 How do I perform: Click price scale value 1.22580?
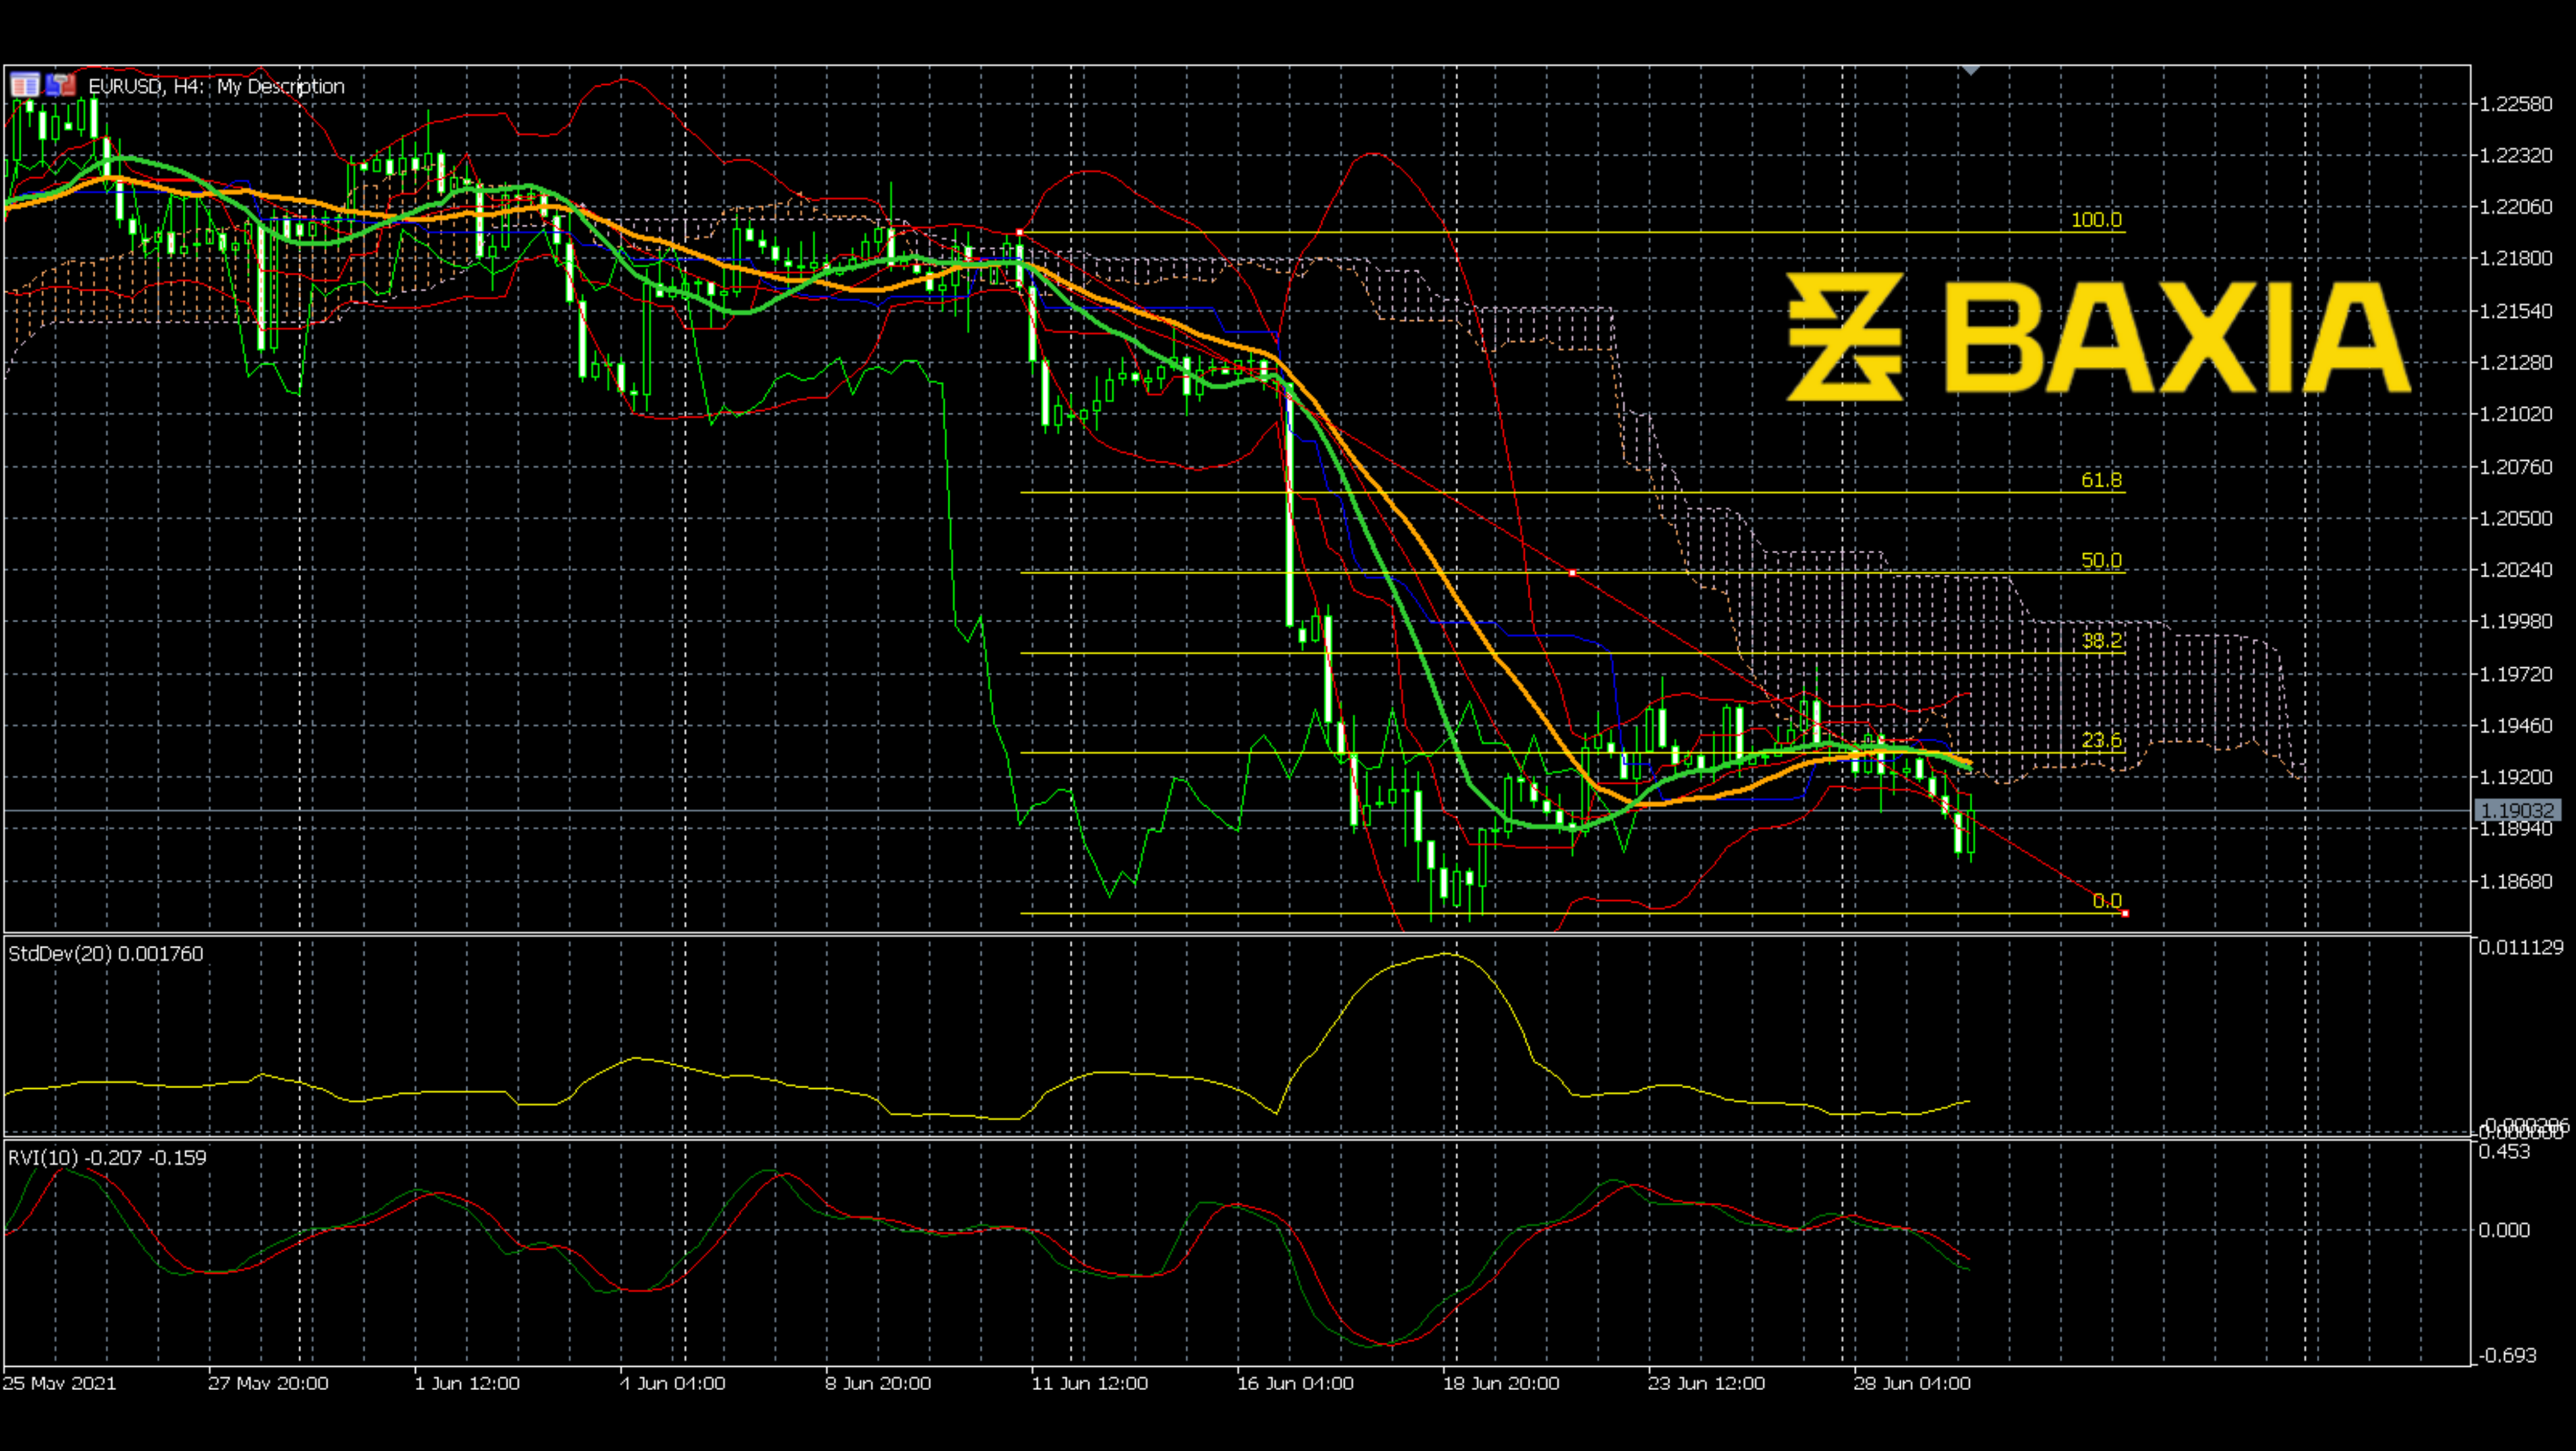pyautogui.click(x=2516, y=104)
